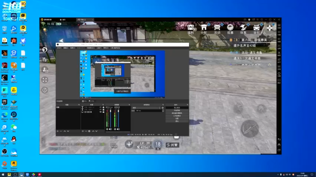Toggle the 托管 auto-play button in the game
Screen dimensions: 316x177
[173, 145]
